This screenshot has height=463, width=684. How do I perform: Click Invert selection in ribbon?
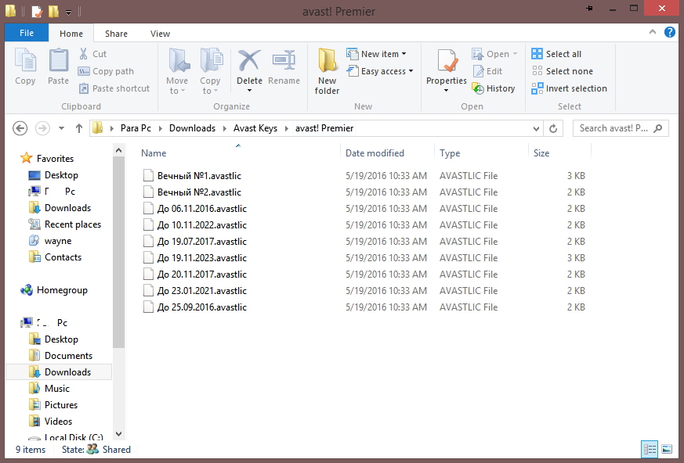(x=569, y=88)
